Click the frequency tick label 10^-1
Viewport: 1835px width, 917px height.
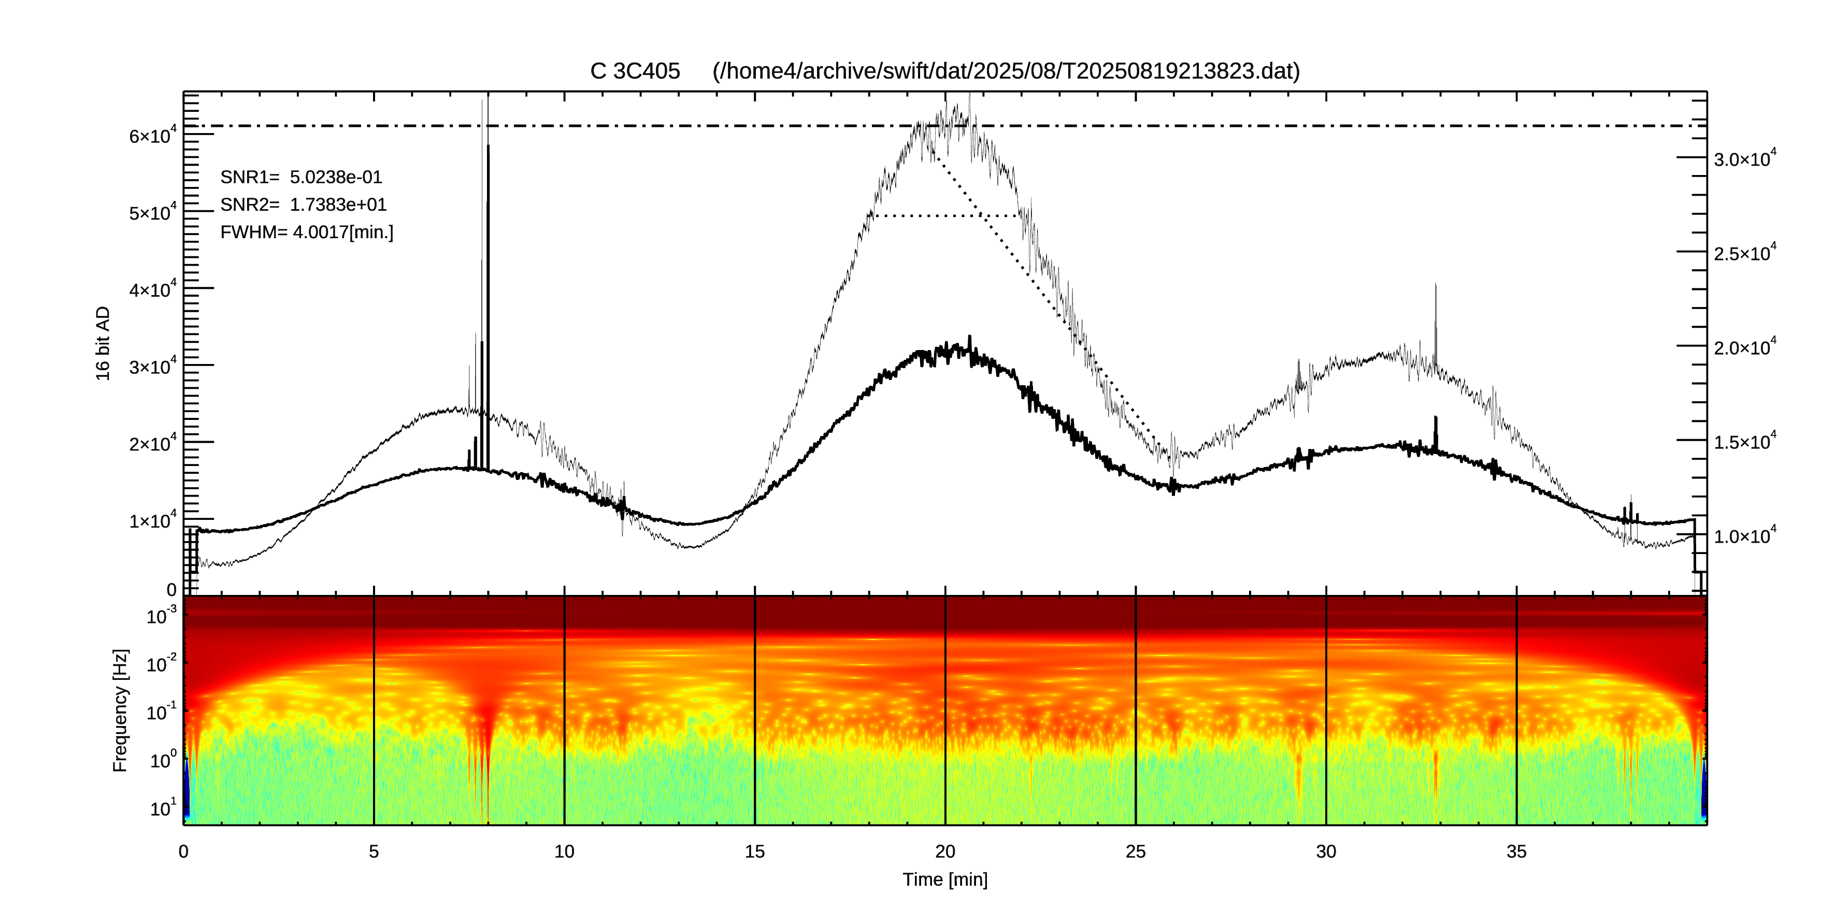162,711
